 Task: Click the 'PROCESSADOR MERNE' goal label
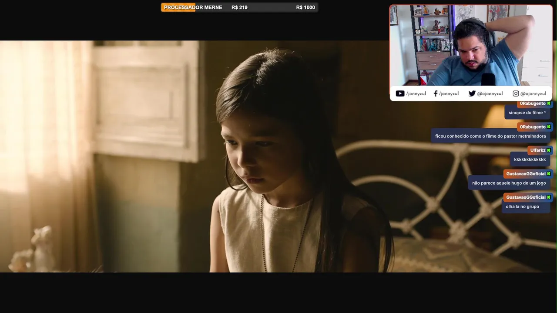[193, 7]
